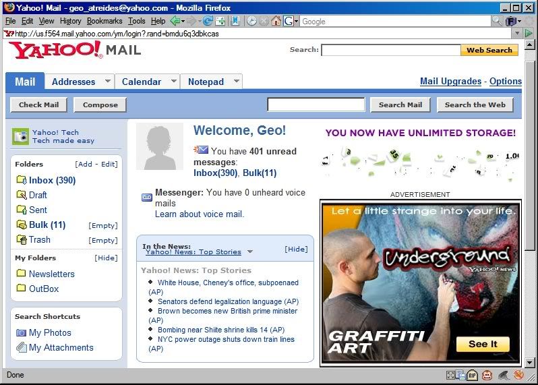The height and width of the screenshot is (385, 538).
Task: Open the search engine selector dropdown
Action: [x=297, y=22]
